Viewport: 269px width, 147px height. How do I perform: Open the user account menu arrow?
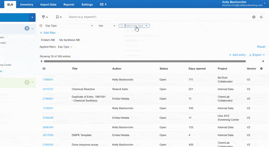(265, 3)
